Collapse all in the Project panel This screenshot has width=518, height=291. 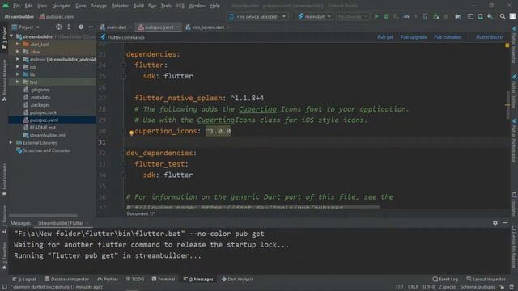point(69,27)
